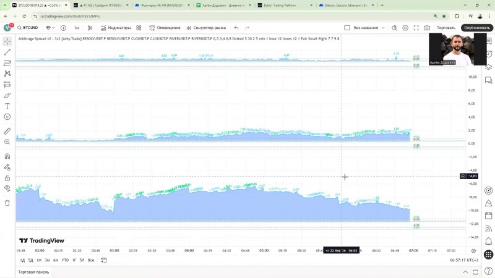The width and height of the screenshot is (495, 278).
Task: Open timezone selector 06:57:17 UTC+3
Action: (x=464, y=260)
